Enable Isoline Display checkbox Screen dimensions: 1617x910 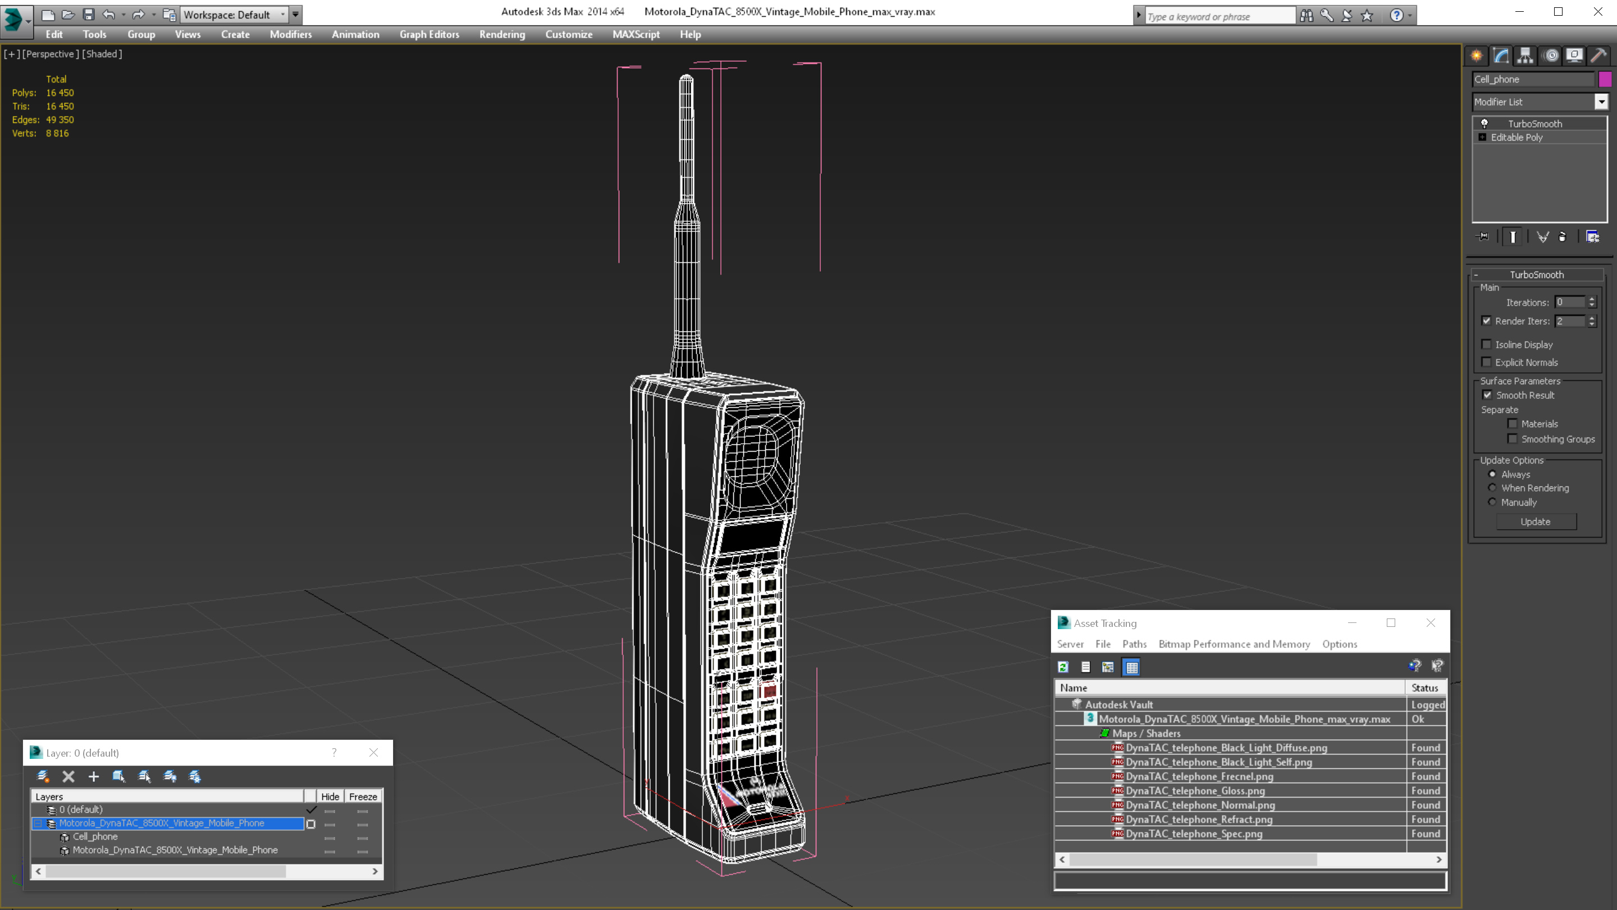tap(1486, 344)
